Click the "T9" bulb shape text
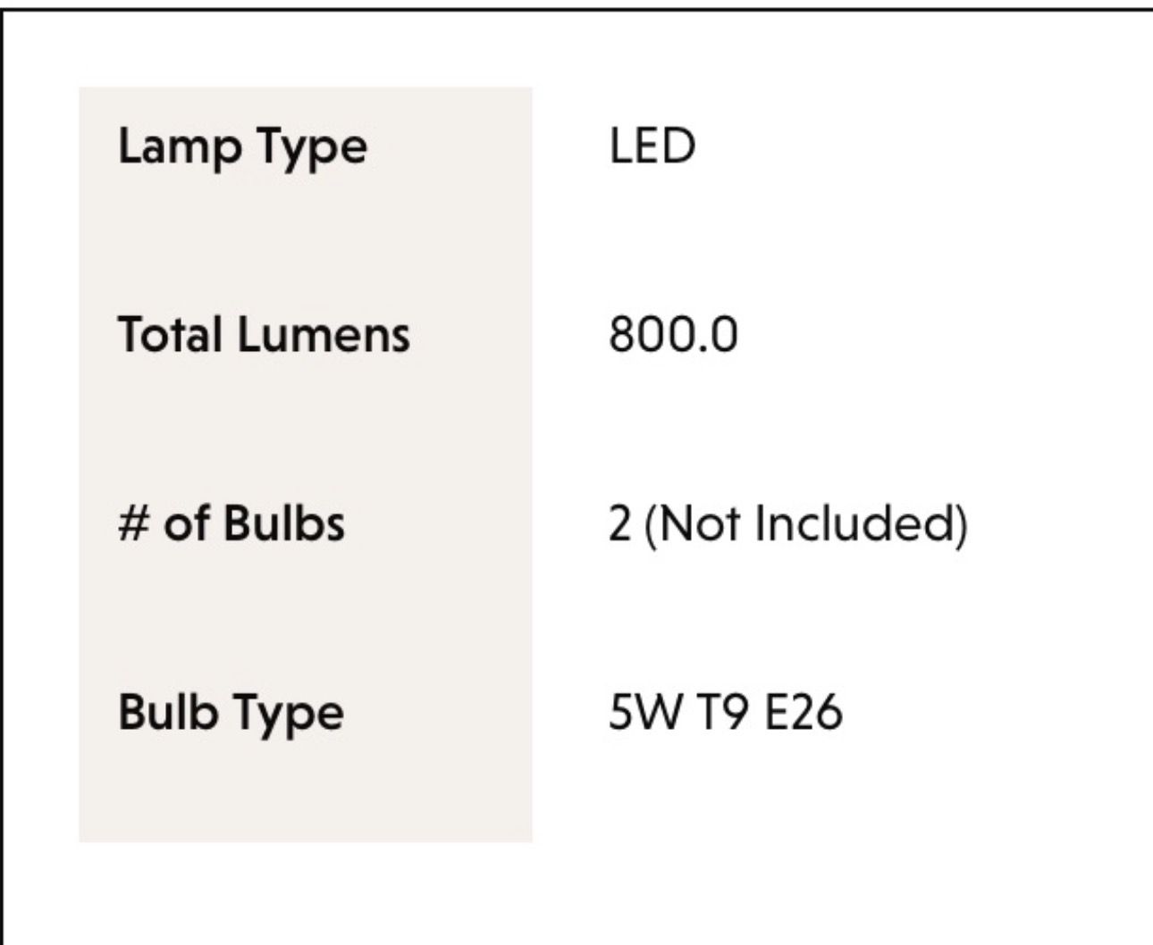1153x945 pixels. click(720, 713)
